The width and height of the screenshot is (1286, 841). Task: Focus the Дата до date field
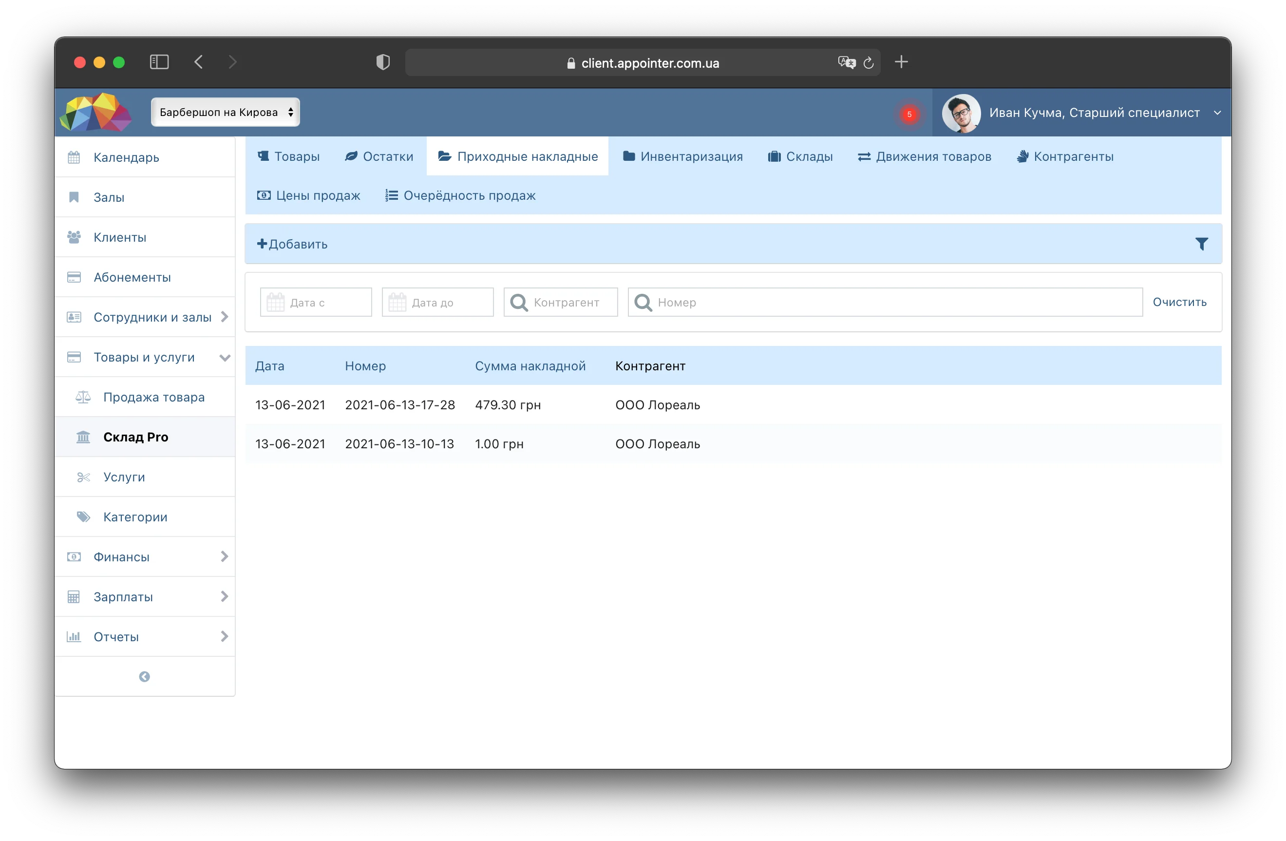point(437,302)
